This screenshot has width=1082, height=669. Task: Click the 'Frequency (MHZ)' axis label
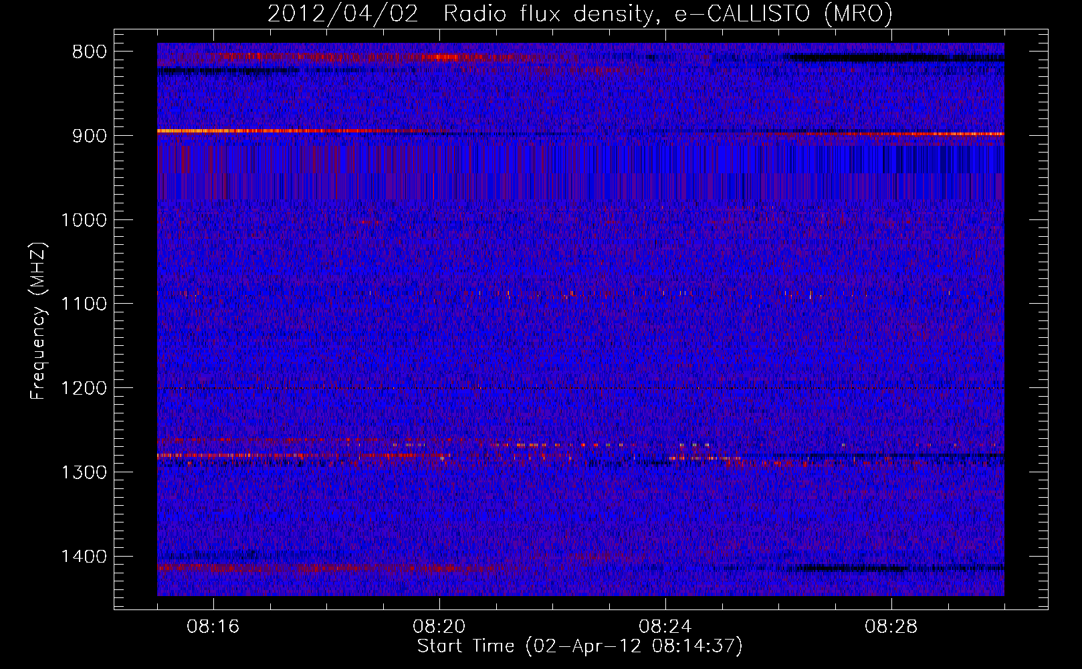(x=39, y=321)
